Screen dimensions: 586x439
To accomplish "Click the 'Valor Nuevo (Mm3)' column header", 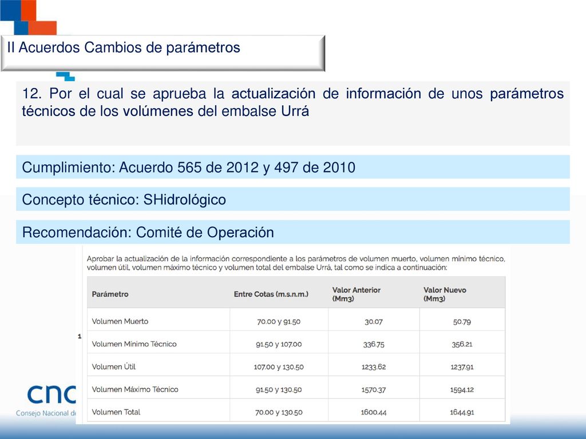I will tap(445, 294).
